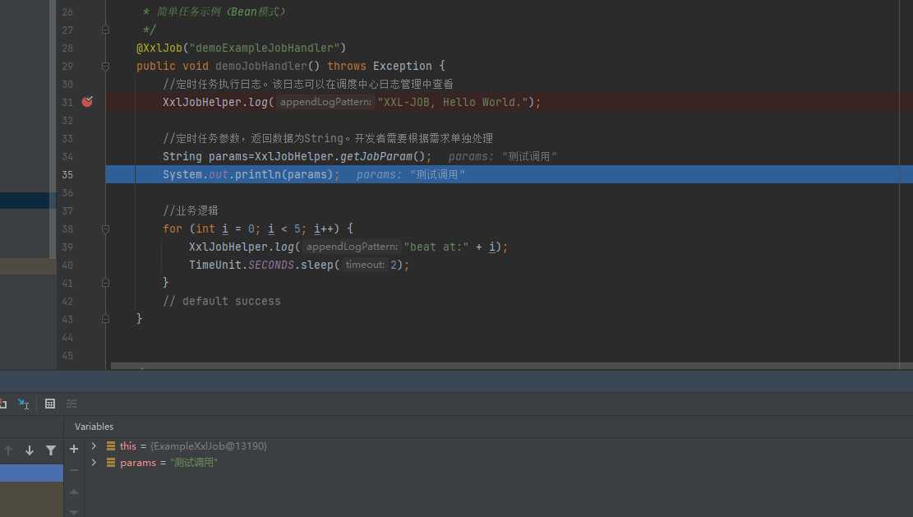
Task: Click the horizontal scrollbar under the editor
Action: (x=510, y=365)
